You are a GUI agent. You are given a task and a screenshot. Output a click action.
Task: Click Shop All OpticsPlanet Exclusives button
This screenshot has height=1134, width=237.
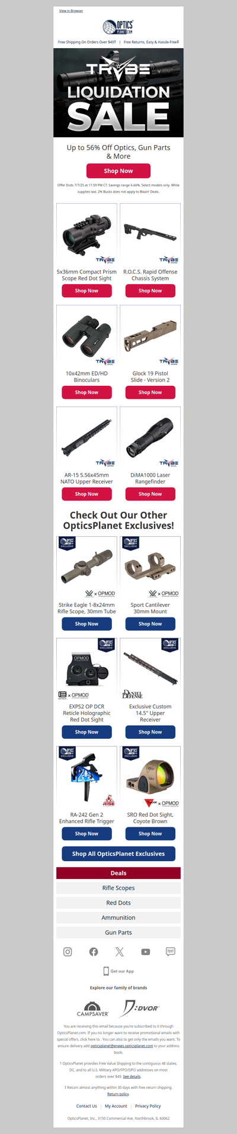point(118,853)
